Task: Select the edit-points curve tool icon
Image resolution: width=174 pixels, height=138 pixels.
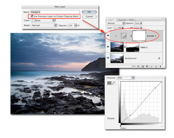Action: [109, 83]
